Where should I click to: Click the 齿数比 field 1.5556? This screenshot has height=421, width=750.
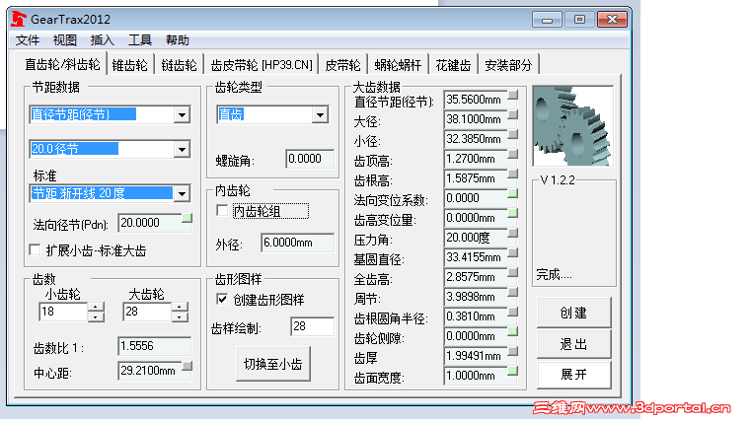click(x=155, y=346)
